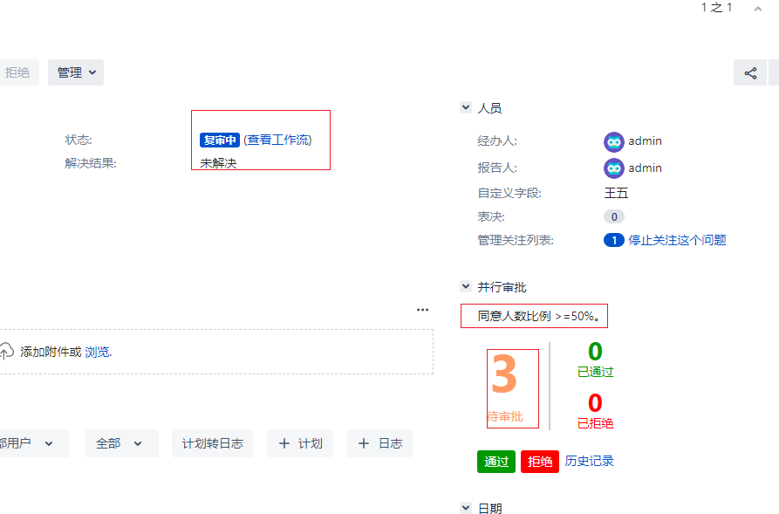
Task: Add a new 计划 entry
Action: 300,443
